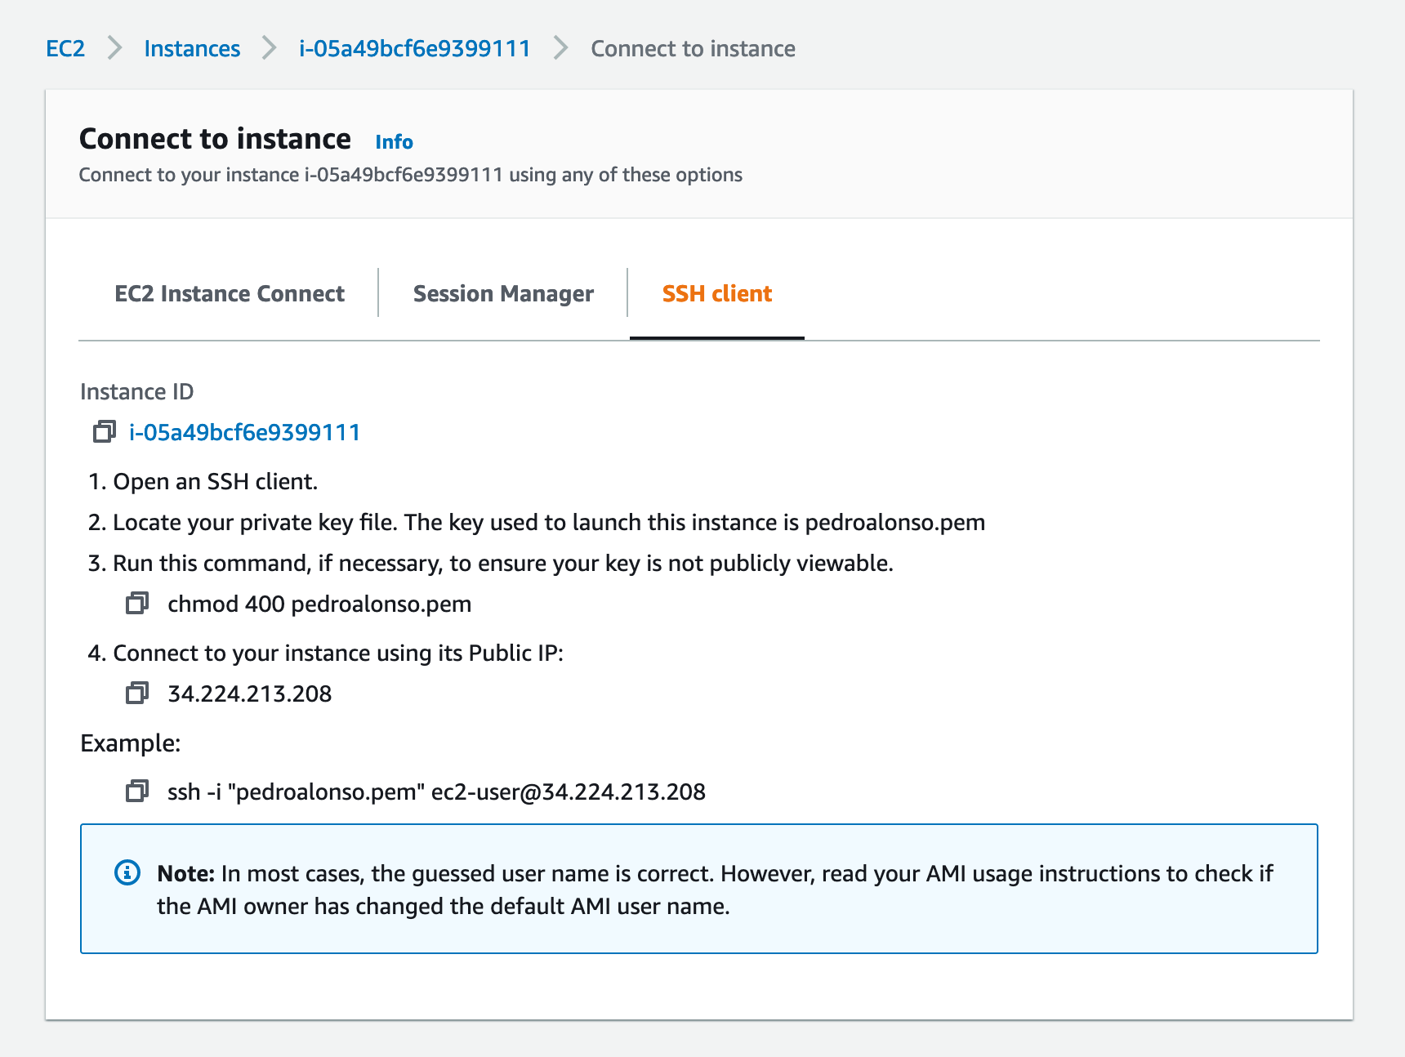
Task: Open breadcrumb link i-05a49bcf6e9399111
Action: (414, 49)
